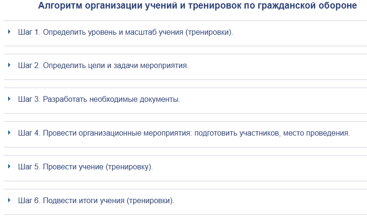Open 'Определить уровень и масштаб учения' step title
367x216 pixels.
pyautogui.click(x=137, y=32)
